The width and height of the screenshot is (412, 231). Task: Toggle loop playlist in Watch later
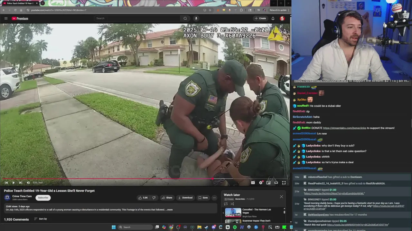(226, 204)
